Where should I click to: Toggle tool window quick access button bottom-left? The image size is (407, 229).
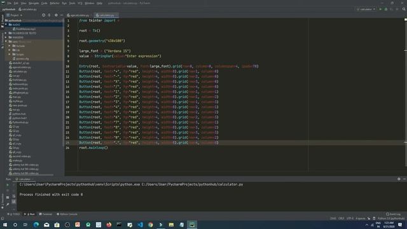[3, 218]
